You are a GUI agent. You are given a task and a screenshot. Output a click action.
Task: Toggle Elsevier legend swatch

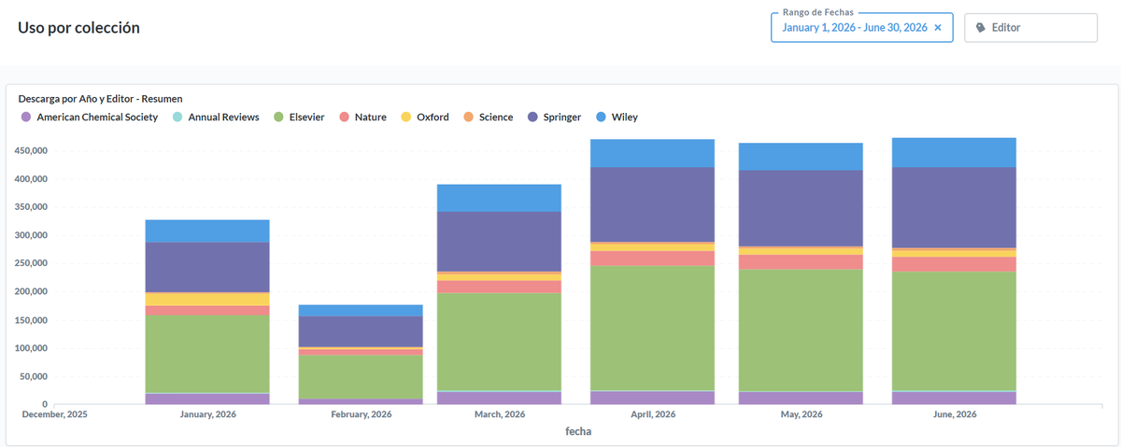tap(279, 118)
